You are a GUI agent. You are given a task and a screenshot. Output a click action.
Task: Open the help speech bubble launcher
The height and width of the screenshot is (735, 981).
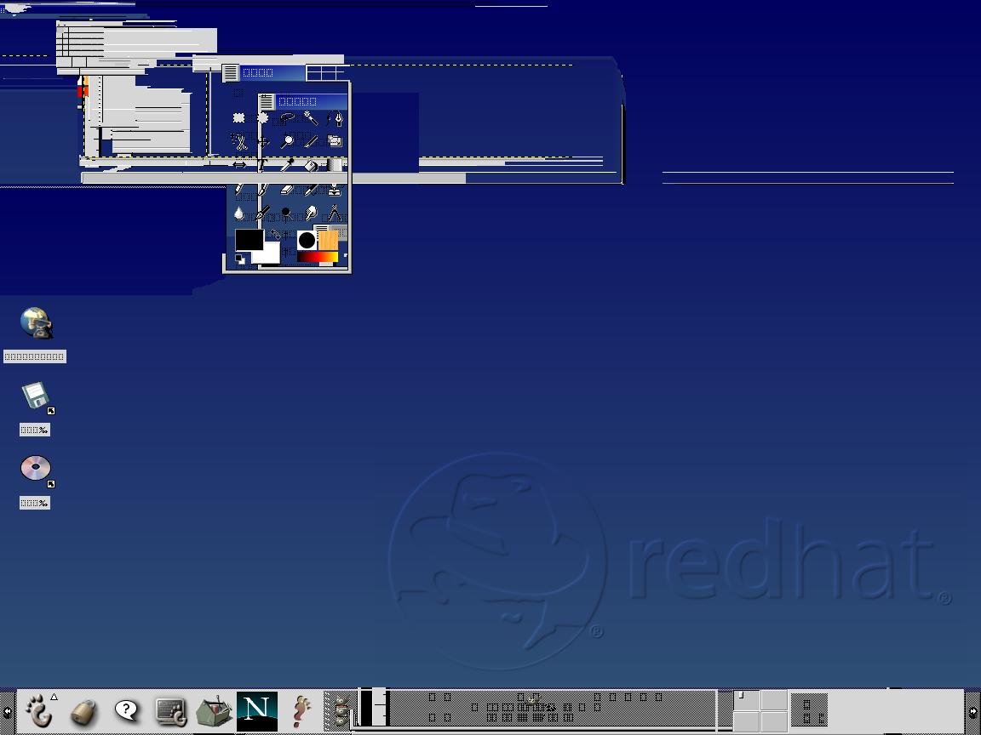[126, 710]
